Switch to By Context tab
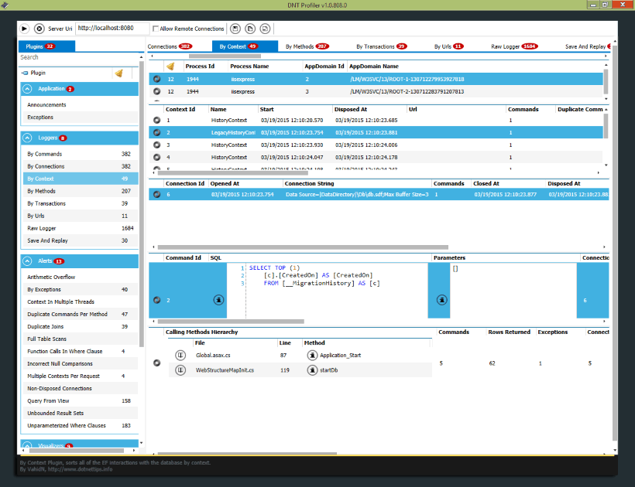This screenshot has width=635, height=487. 245,46
